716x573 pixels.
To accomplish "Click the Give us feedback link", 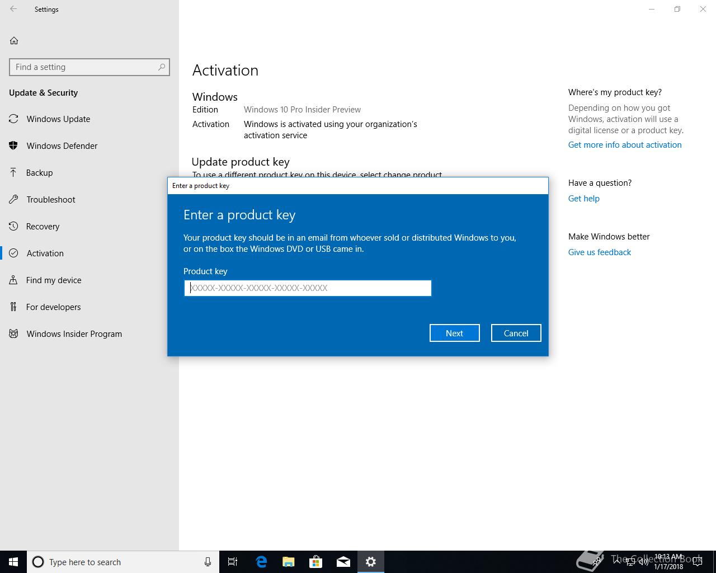I will [600, 252].
